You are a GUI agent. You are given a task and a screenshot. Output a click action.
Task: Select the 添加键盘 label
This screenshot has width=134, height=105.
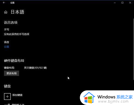coord(17,95)
